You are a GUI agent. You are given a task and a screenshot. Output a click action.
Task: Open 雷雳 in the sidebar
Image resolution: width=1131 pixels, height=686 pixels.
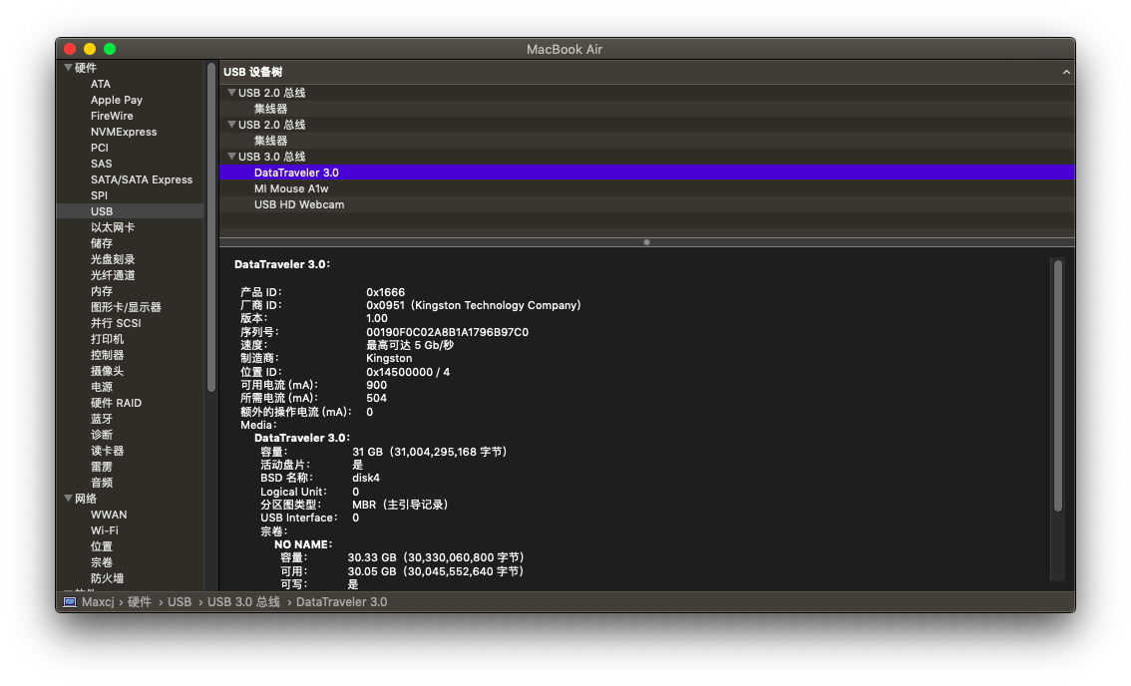(x=102, y=467)
